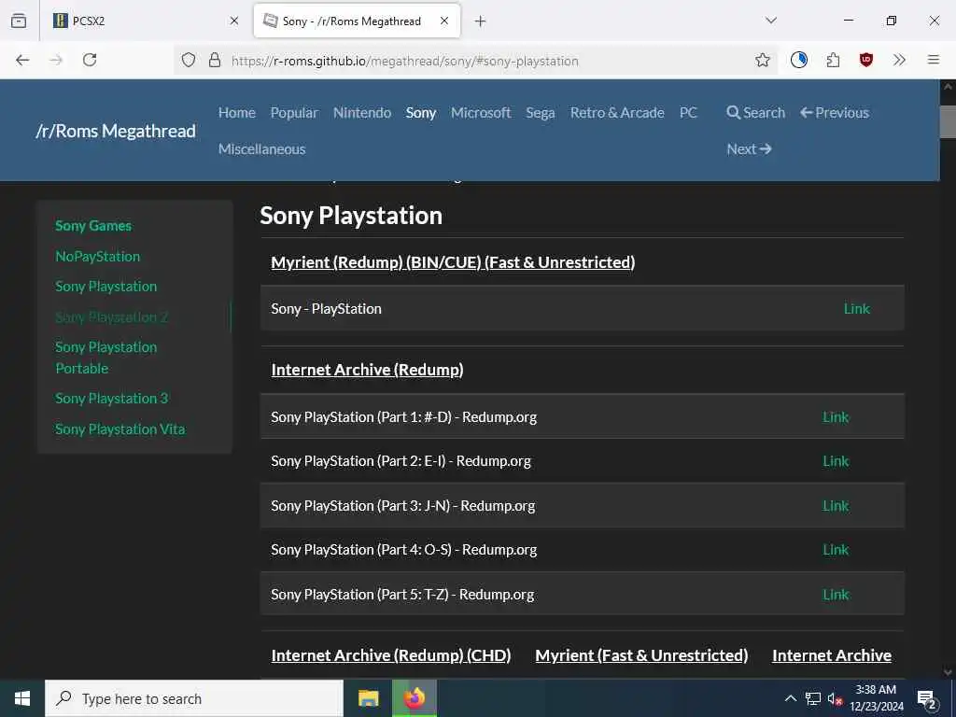The width and height of the screenshot is (956, 717).
Task: Select the bottom Internet Archive tab
Action: click(832, 655)
